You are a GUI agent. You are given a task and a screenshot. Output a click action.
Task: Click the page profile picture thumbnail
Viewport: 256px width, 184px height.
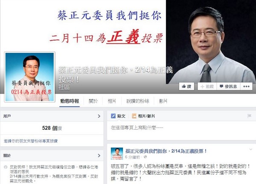(x=29, y=77)
